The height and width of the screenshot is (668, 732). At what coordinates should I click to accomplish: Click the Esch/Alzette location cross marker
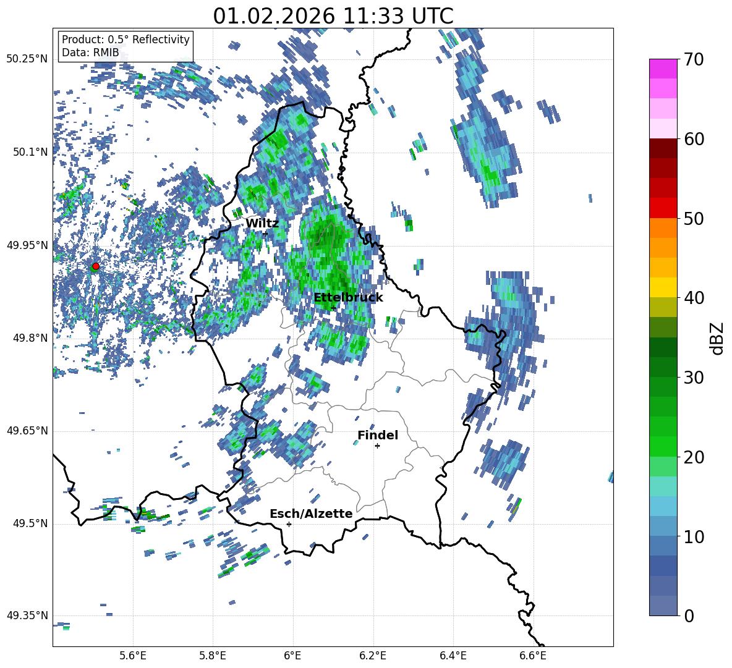coord(289,524)
